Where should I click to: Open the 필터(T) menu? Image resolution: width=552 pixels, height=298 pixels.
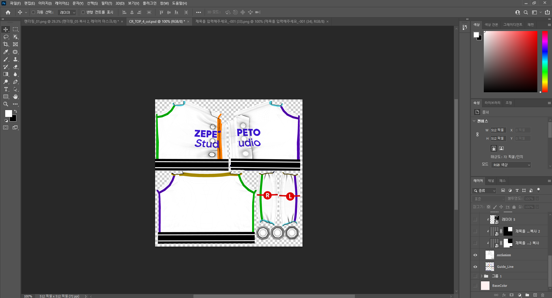coord(106,3)
